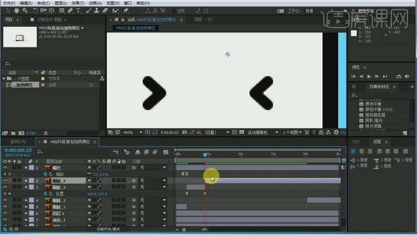The width and height of the screenshot is (417, 235).
Task: Select the Type text tool
Action: pos(78,11)
